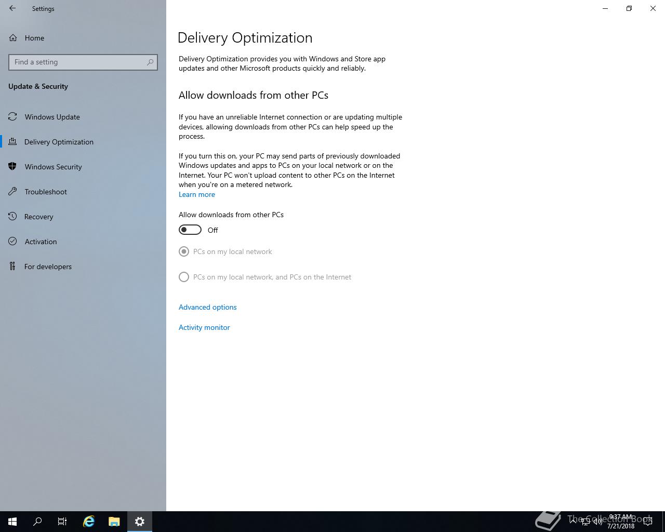This screenshot has height=532, width=665.
Task: Click the network tray icon
Action: pyautogui.click(x=585, y=522)
